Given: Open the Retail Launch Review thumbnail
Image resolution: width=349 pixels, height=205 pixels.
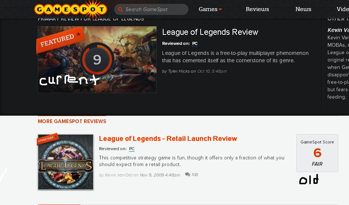Looking at the screenshot, I should click(66, 162).
